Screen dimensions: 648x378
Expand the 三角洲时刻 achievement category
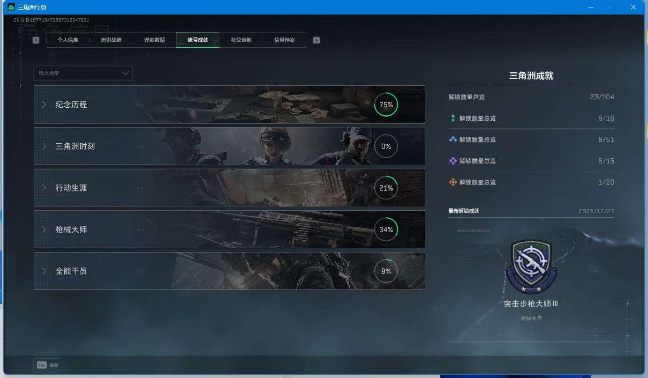tap(75, 146)
